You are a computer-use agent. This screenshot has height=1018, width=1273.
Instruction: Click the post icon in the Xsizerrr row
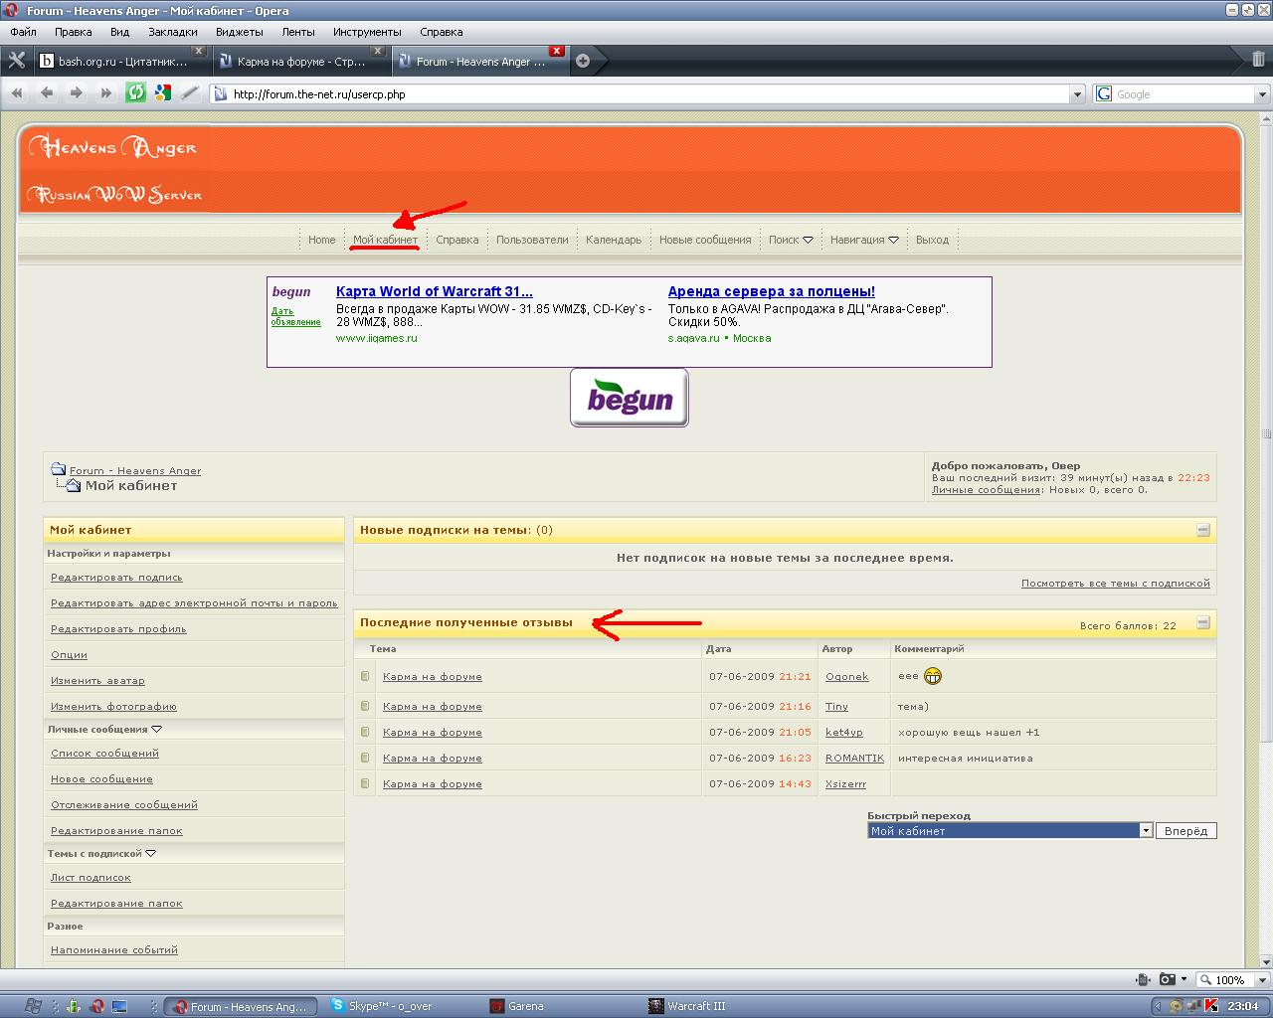coord(365,784)
